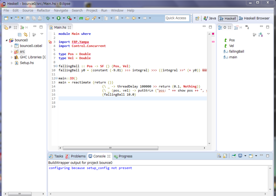
Task: Switch to the Tasks tab
Action: point(56,156)
